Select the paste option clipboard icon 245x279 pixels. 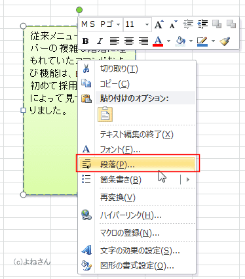105,114
